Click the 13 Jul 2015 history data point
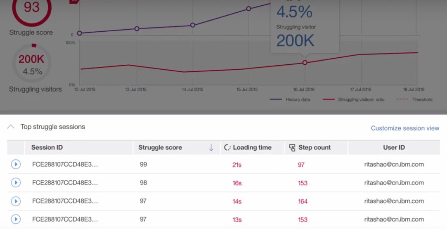447x229 pixels. [x=137, y=28]
